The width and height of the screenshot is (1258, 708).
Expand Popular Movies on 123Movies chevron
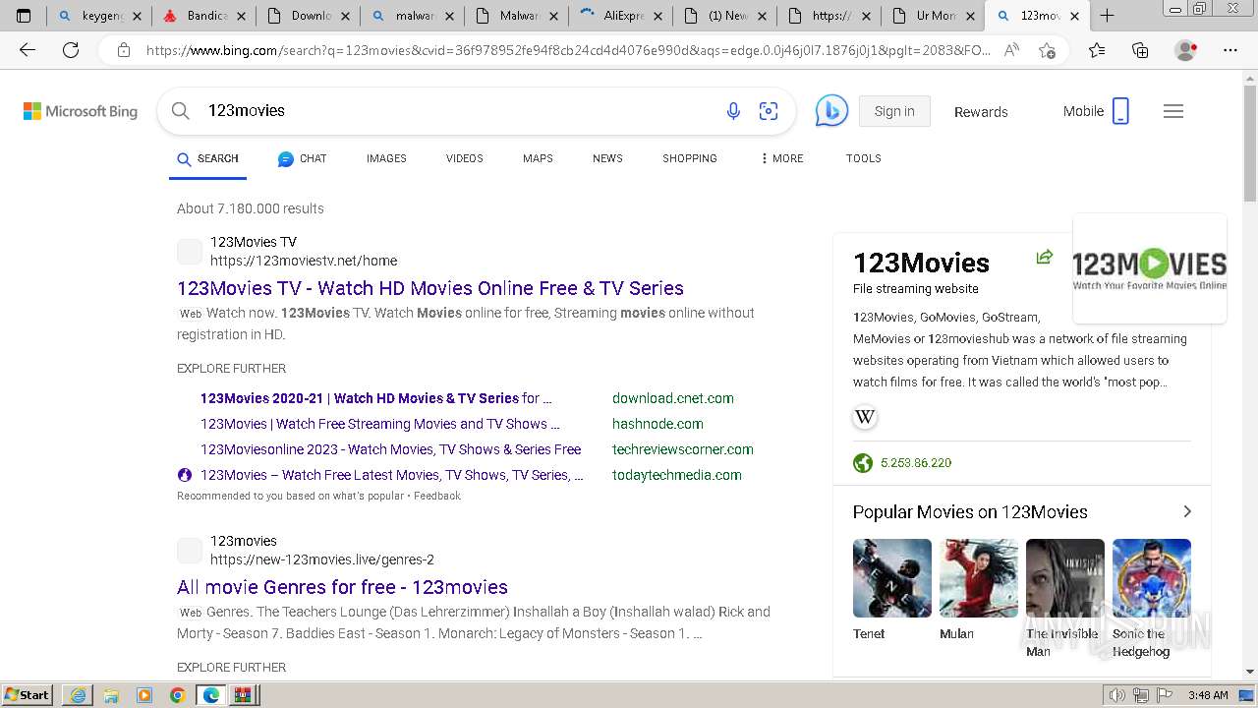click(1187, 511)
